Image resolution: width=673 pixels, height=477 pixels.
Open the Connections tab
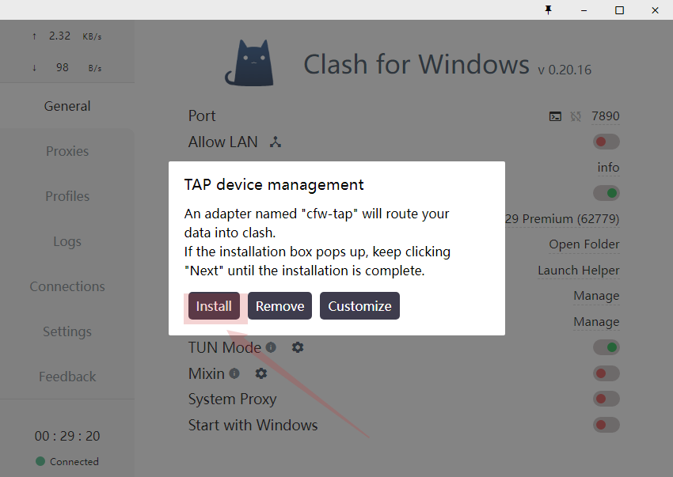click(x=67, y=286)
